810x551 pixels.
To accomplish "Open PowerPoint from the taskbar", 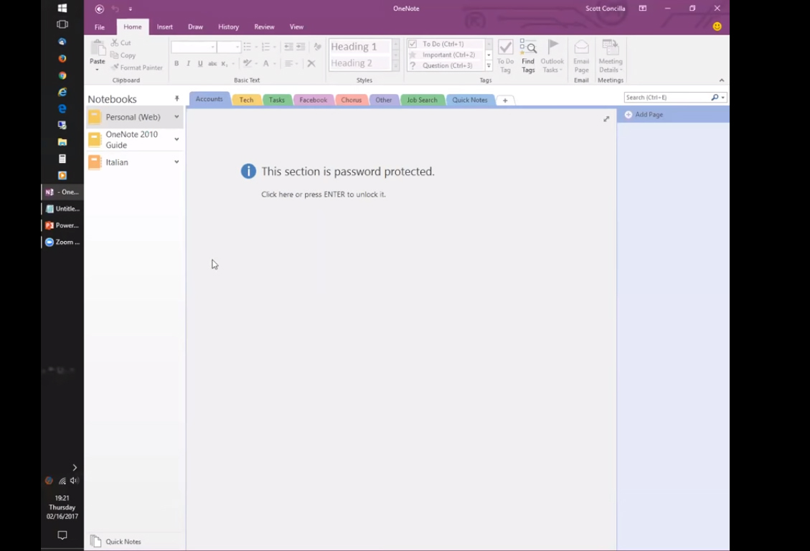I will [62, 226].
